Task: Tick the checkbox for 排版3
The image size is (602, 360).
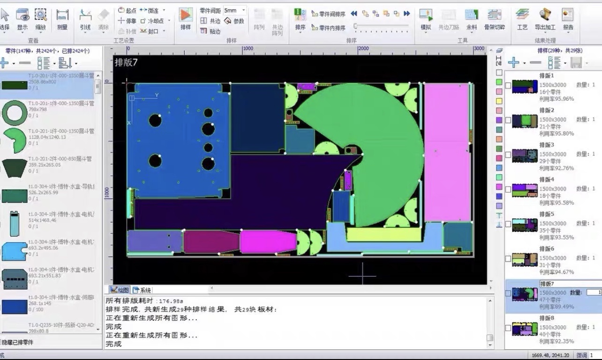Action: click(508, 155)
